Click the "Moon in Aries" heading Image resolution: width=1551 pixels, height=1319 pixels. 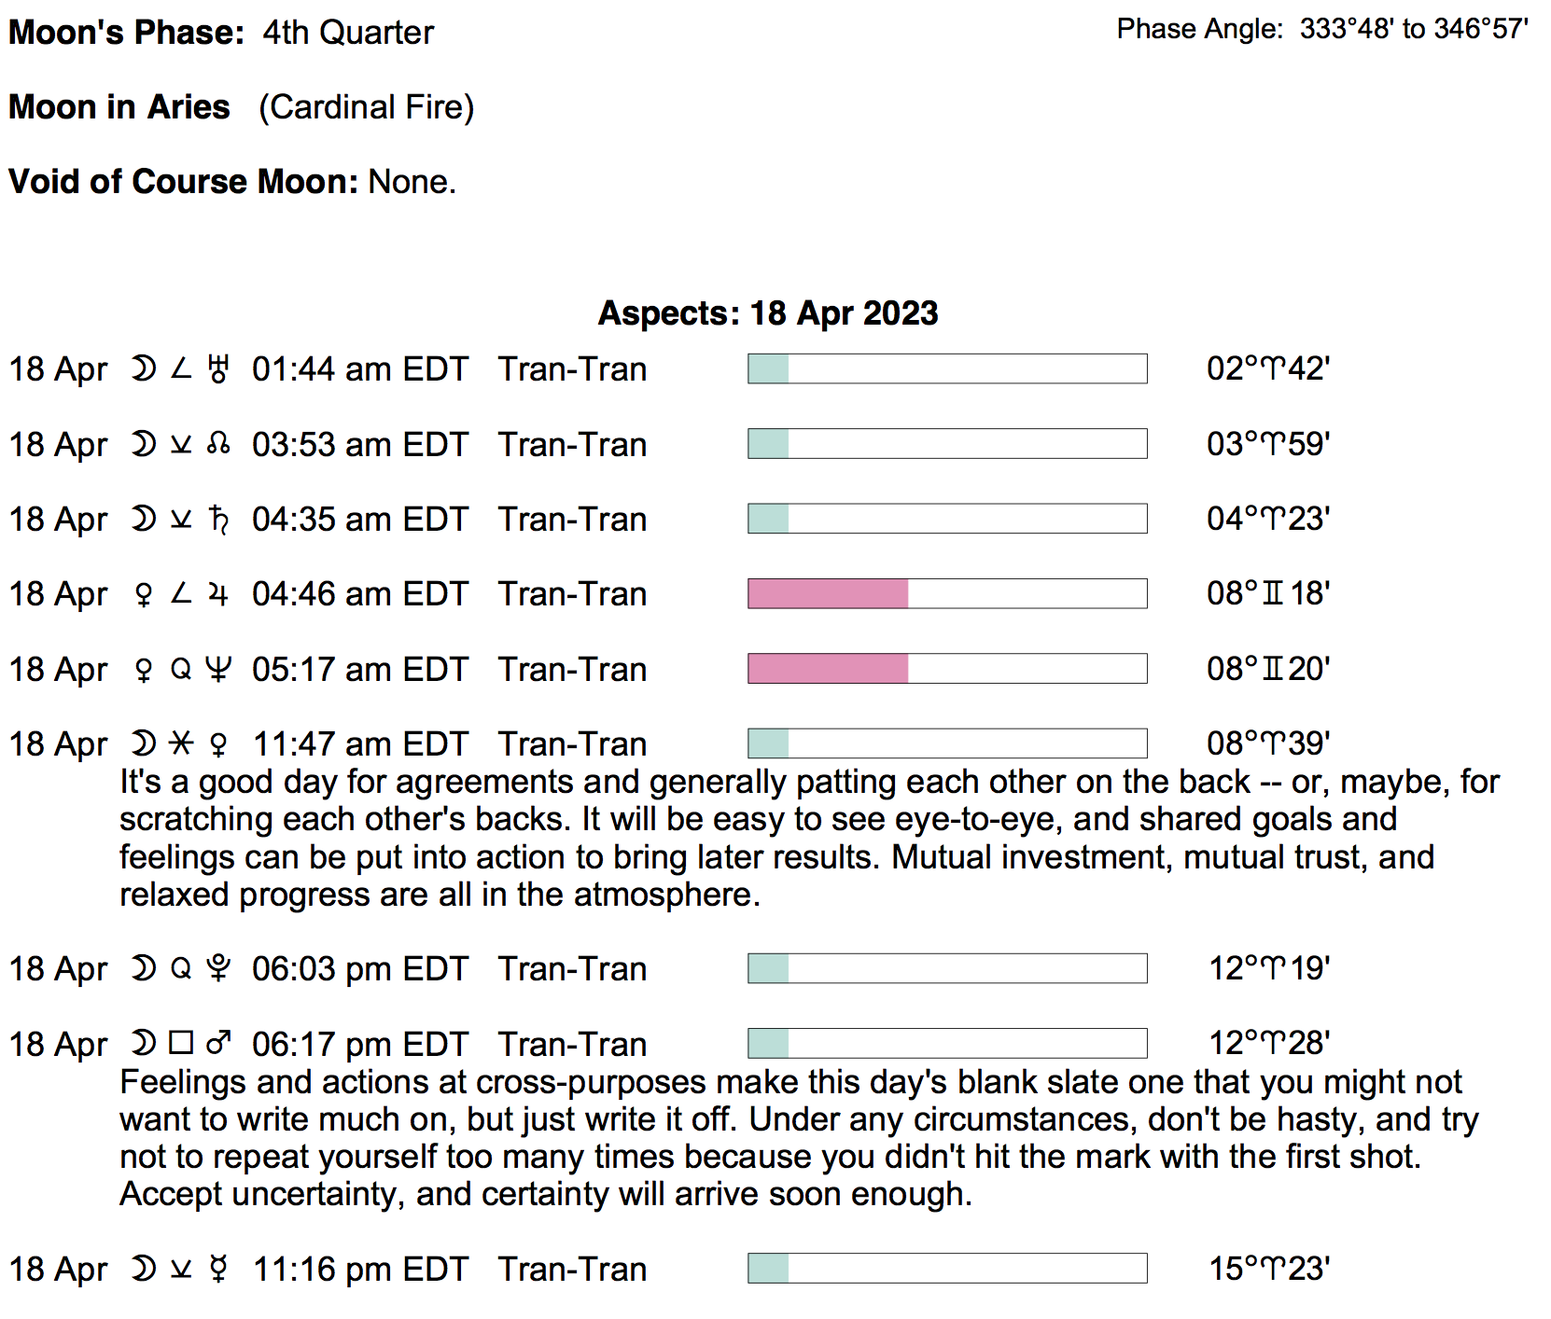[x=119, y=107]
